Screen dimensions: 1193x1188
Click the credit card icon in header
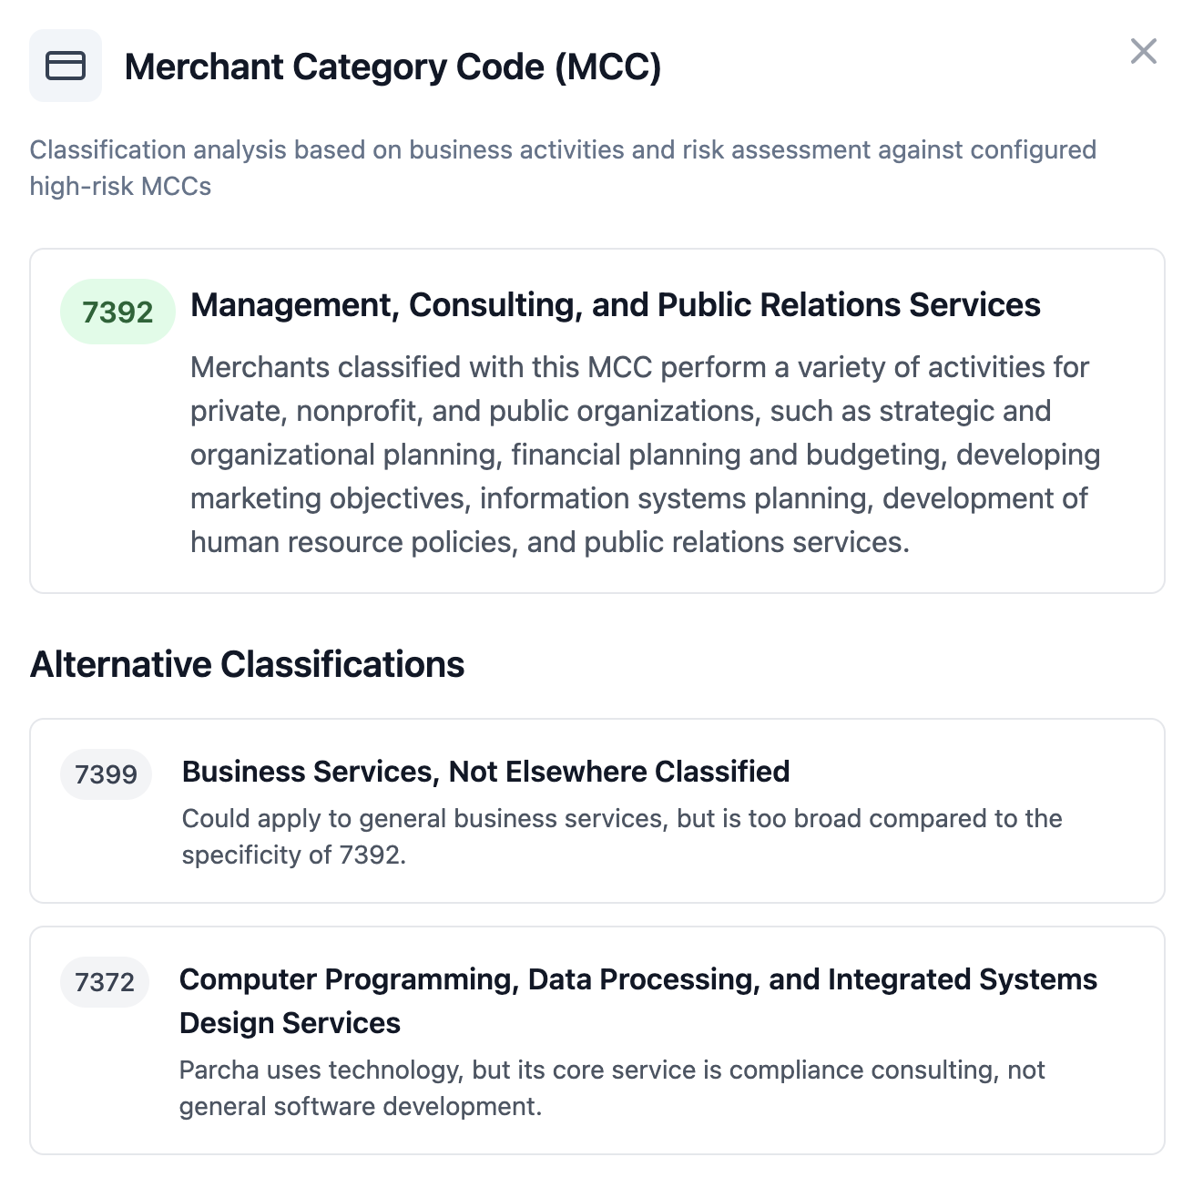[x=66, y=66]
